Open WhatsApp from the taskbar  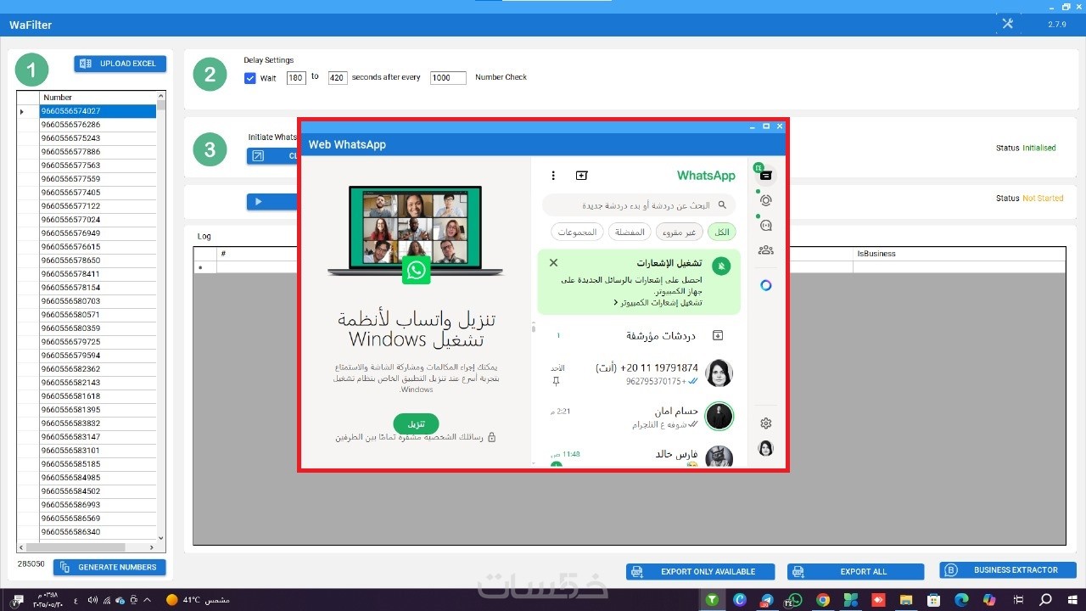(x=794, y=600)
